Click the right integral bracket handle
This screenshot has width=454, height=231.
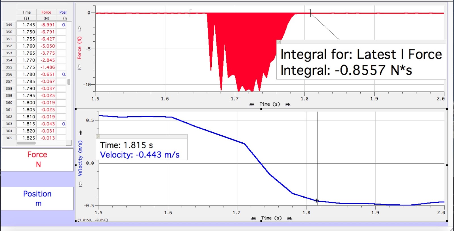coord(310,13)
